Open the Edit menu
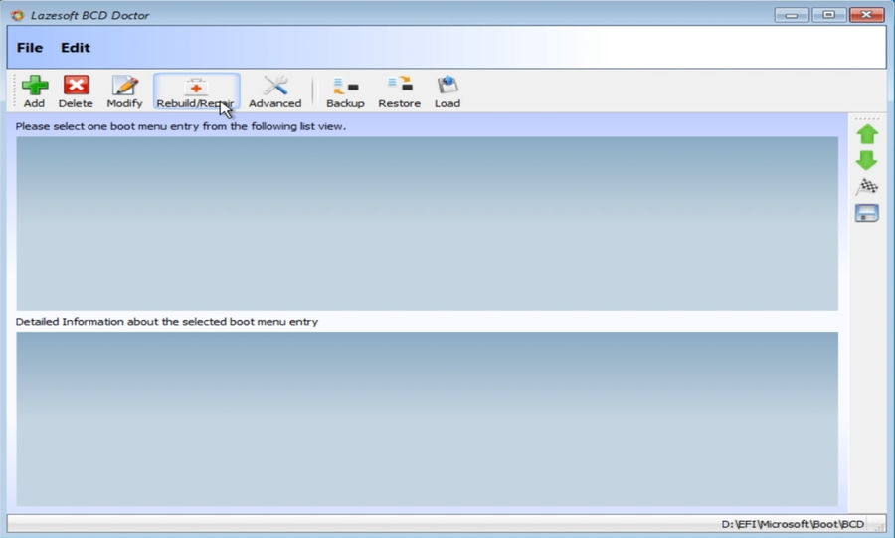Screen dimensions: 895x538 pyautogui.click(x=75, y=48)
